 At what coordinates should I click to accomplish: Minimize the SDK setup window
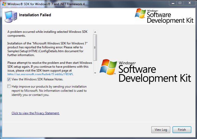point(173,3)
